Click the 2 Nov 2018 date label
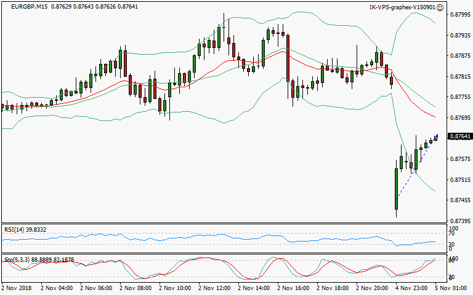The image size is (473, 295). pyautogui.click(x=18, y=288)
